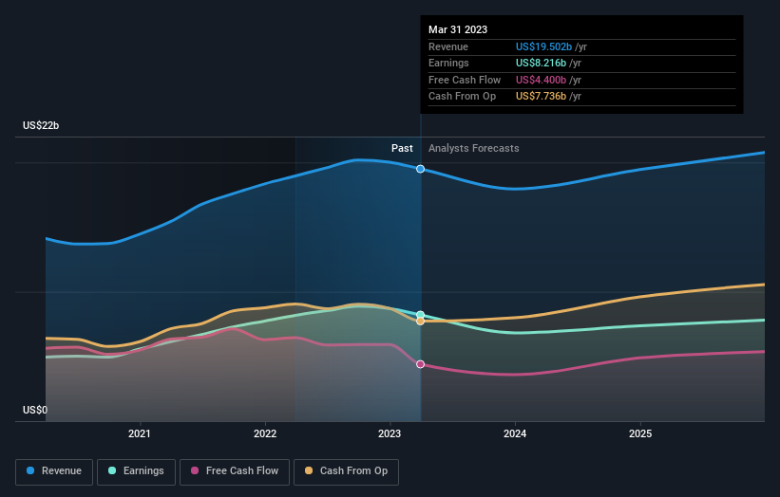Screen dimensions: 780x497
Task: Click the Mar 31 2023 tooltip date
Action: [458, 29]
